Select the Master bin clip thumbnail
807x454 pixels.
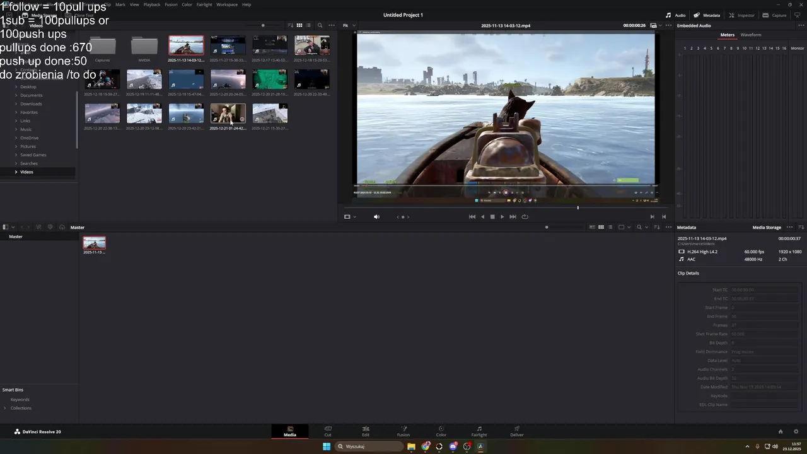[x=94, y=243]
